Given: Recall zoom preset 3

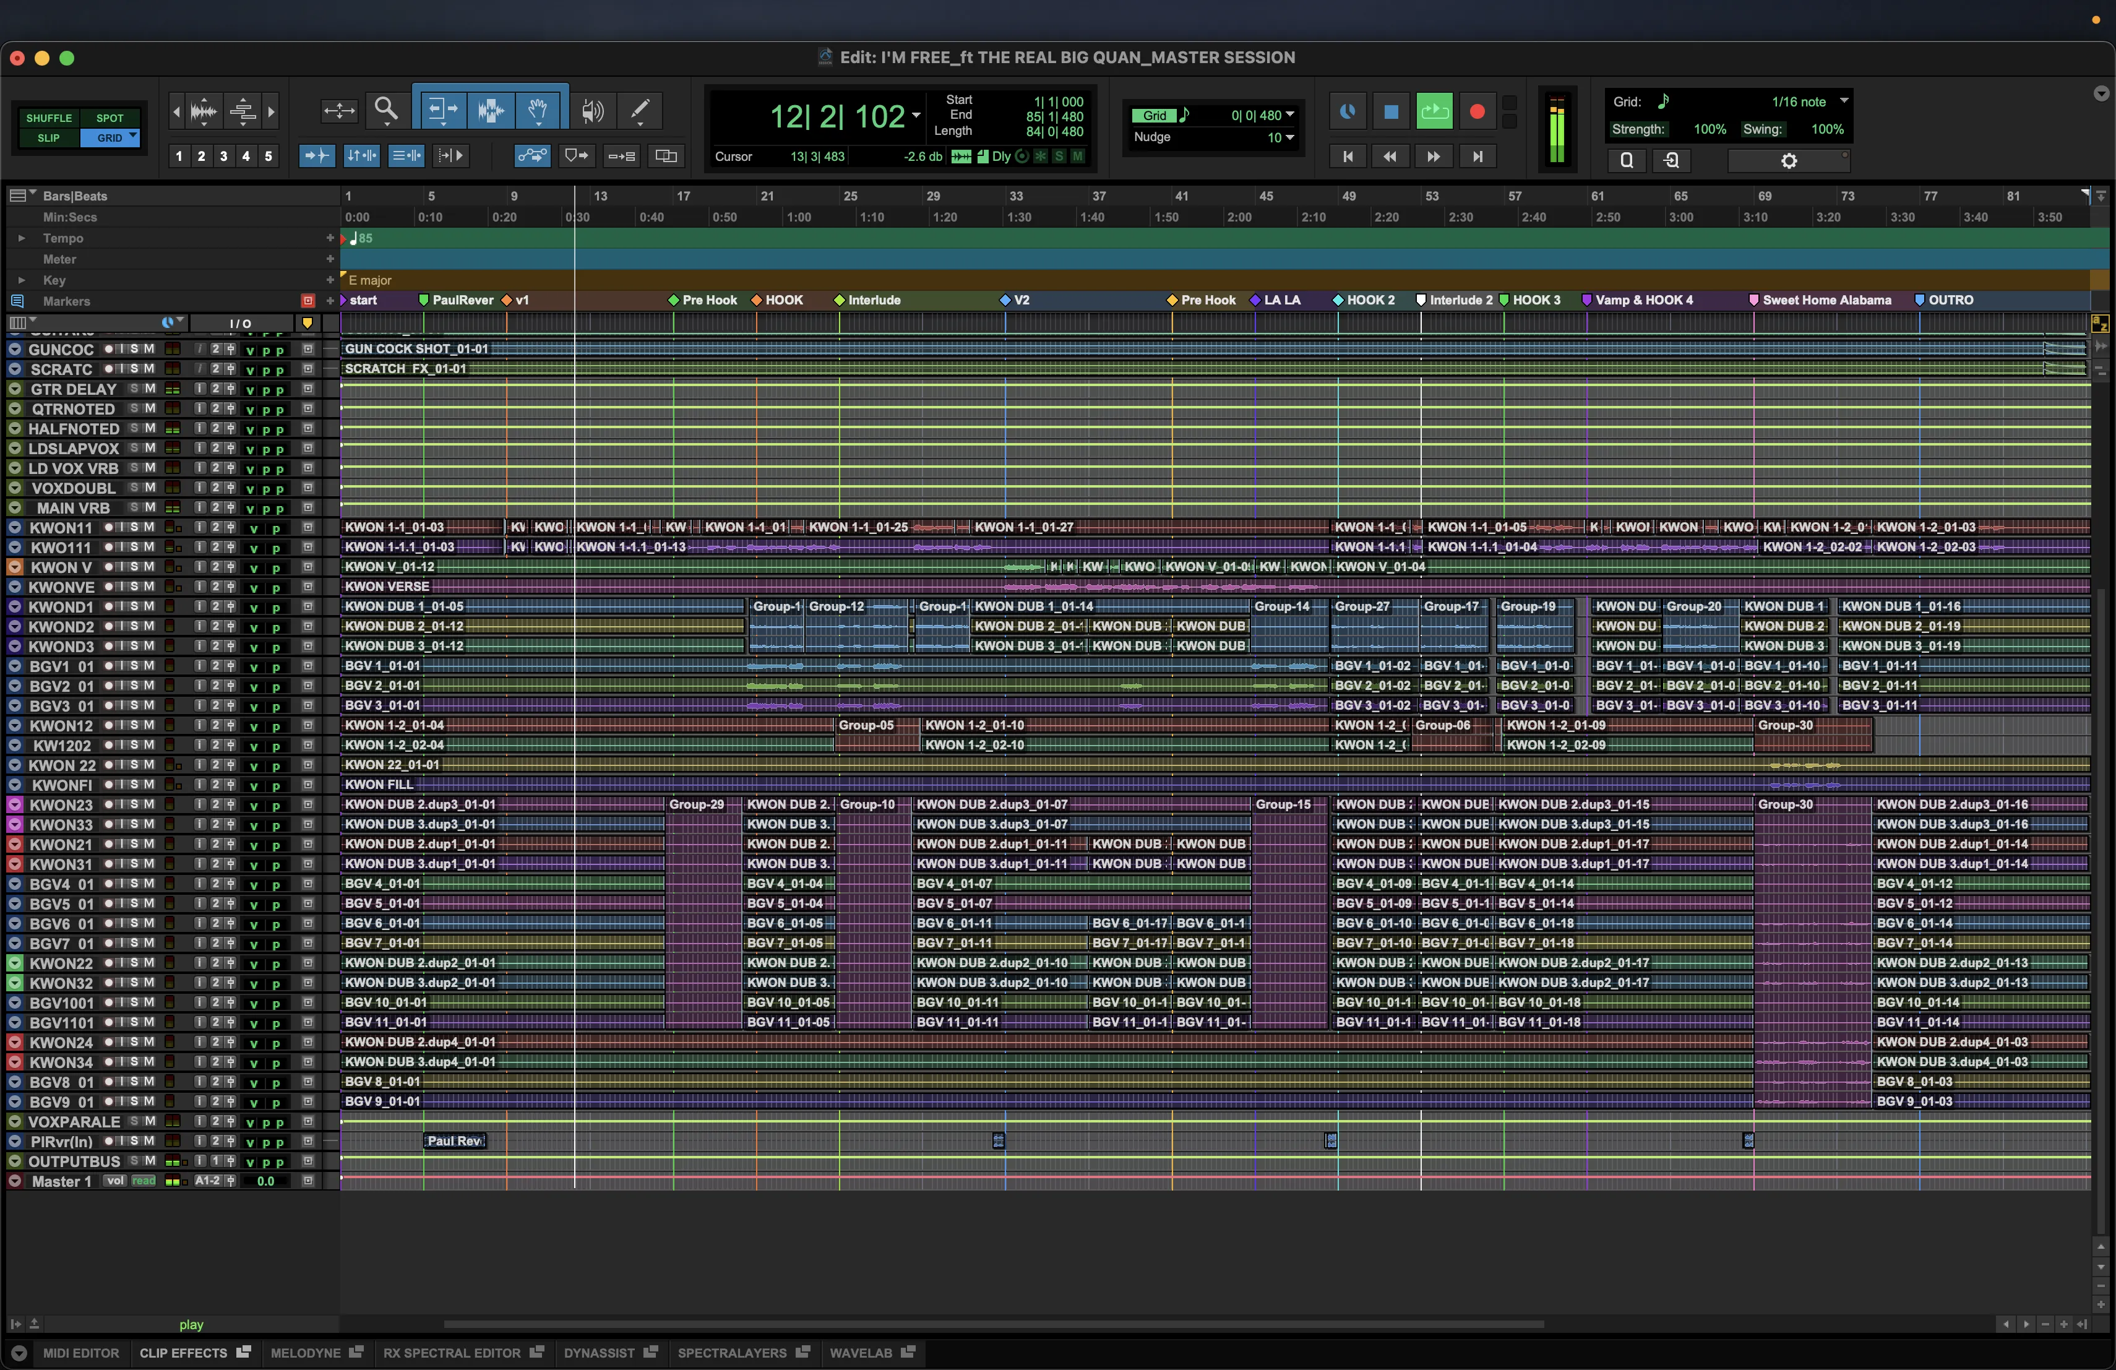Looking at the screenshot, I should pyautogui.click(x=223, y=157).
